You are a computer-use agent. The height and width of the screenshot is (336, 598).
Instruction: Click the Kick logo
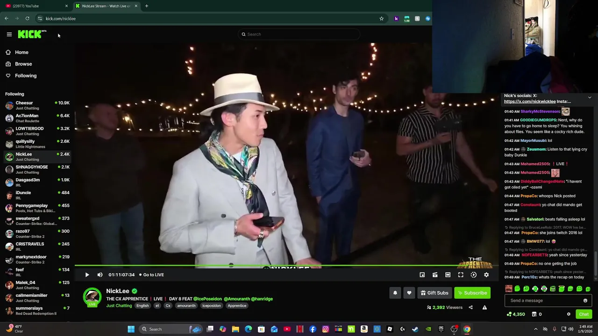(32, 34)
